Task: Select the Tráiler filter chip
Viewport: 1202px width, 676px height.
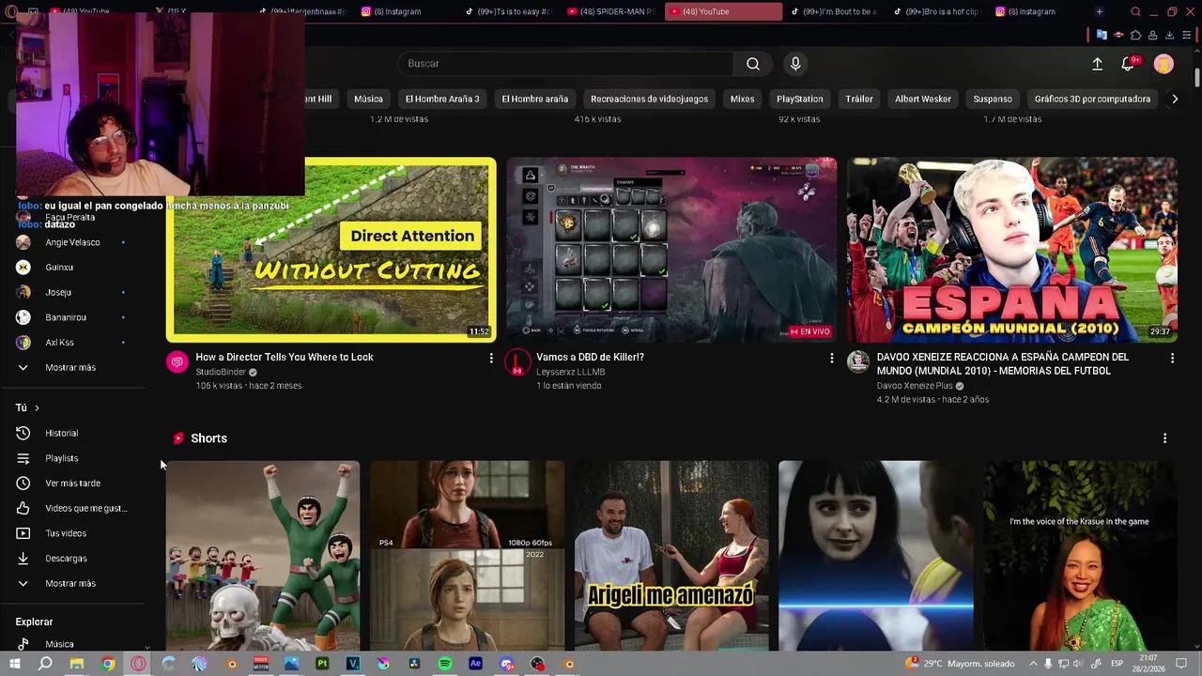Action: (x=859, y=99)
